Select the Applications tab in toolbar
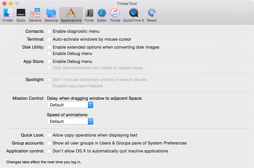Image resolution: width=254 pixels, height=168 pixels. click(x=71, y=15)
